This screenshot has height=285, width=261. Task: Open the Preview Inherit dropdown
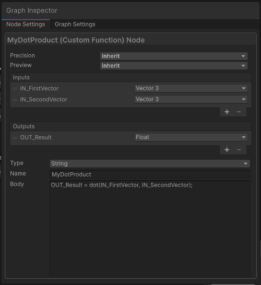point(174,66)
